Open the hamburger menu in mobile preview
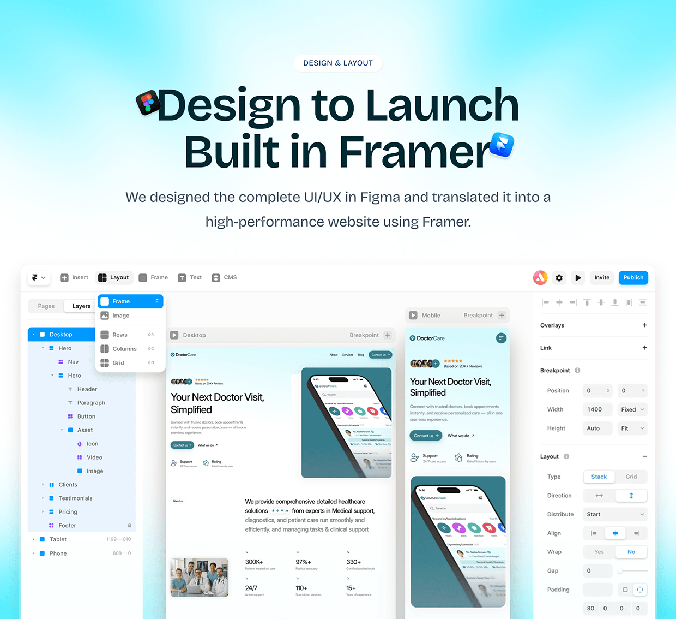Image resolution: width=676 pixels, height=619 pixels. pyautogui.click(x=502, y=338)
